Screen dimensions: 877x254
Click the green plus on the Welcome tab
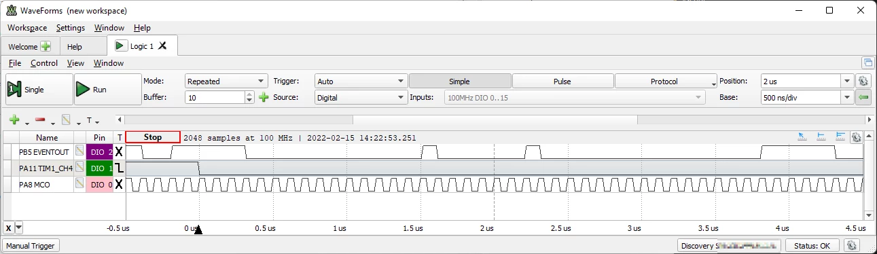click(x=46, y=47)
